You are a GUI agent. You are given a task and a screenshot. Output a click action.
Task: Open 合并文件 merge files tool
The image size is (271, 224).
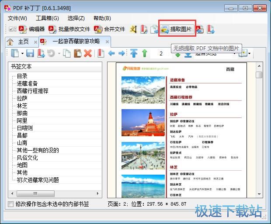[x=110, y=29]
